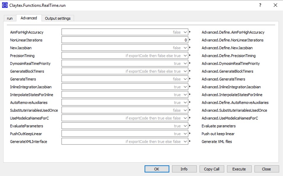Click the 'Evaluate parameters' description text
Viewport: 283px width, 176px height.
point(218,126)
